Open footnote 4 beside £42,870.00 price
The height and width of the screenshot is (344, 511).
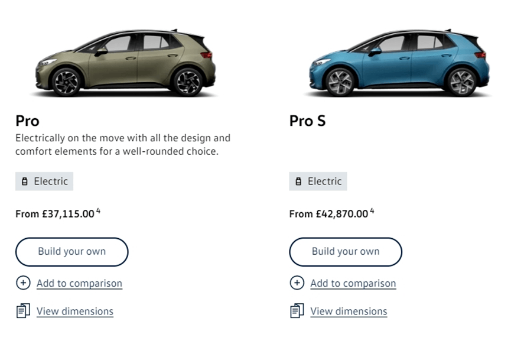click(x=372, y=211)
